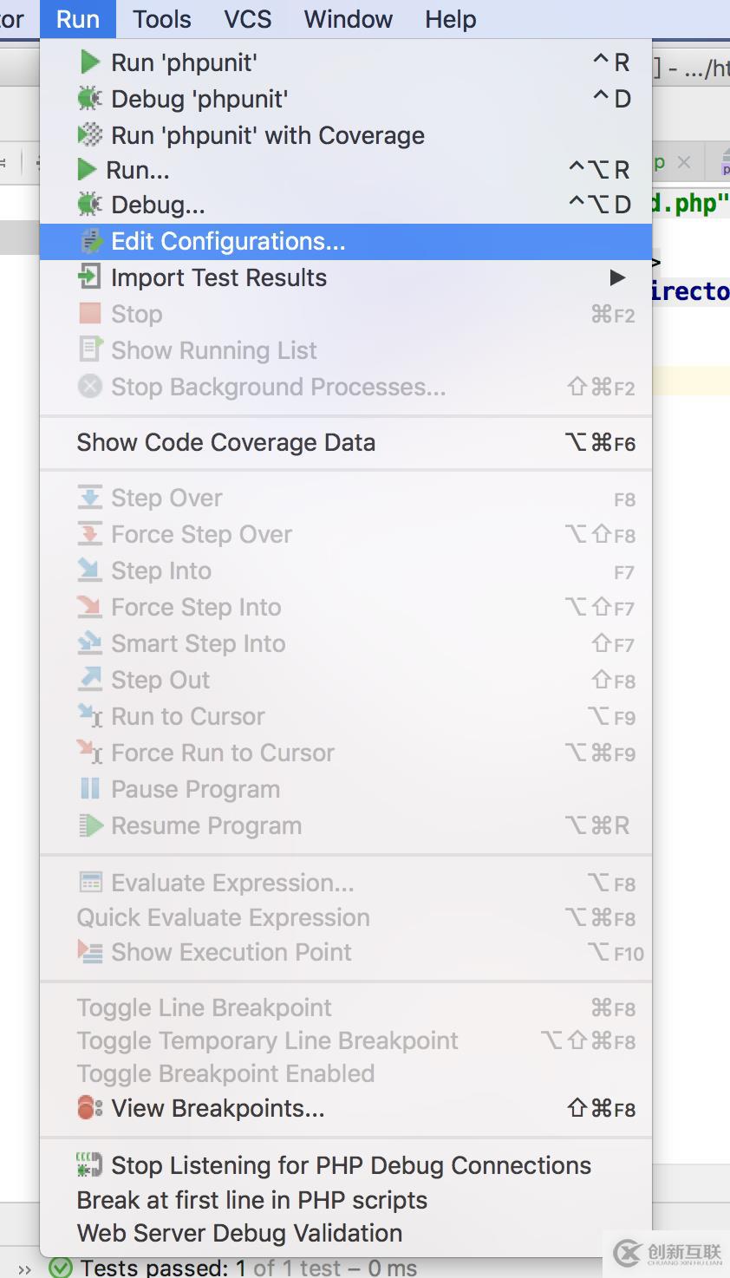Viewport: 730px width, 1278px height.
Task: Click the green Tests passed check icon
Action: click(60, 1268)
